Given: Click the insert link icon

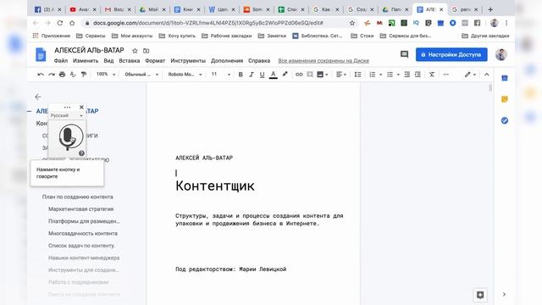Looking at the screenshot, I should click(299, 75).
